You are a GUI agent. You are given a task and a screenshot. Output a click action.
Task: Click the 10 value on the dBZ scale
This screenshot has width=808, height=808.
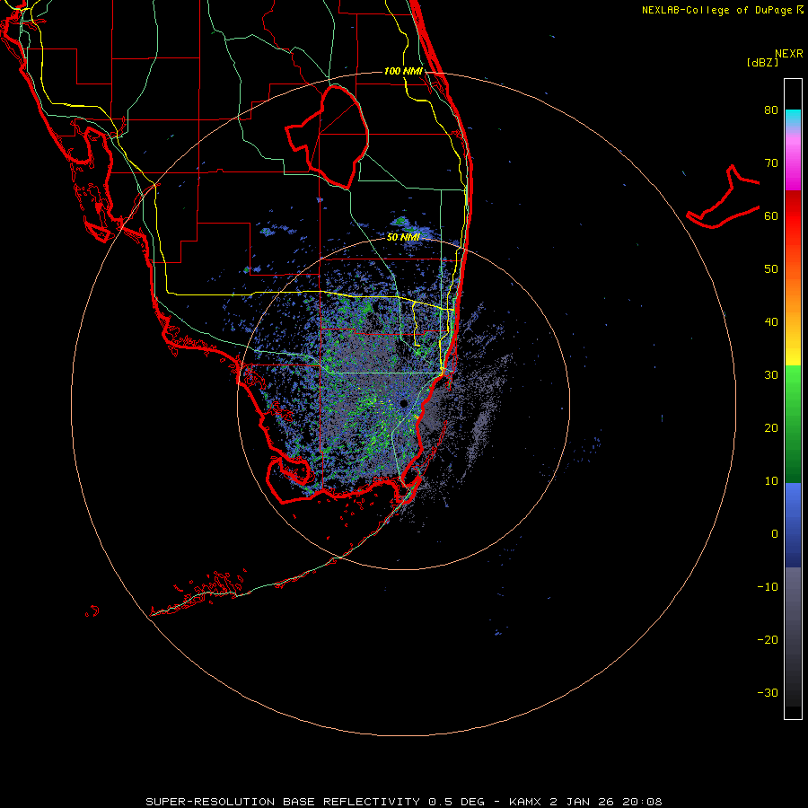771,481
